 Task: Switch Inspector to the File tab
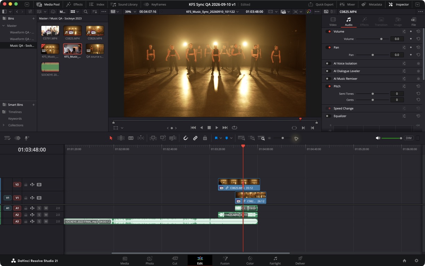tap(414, 21)
